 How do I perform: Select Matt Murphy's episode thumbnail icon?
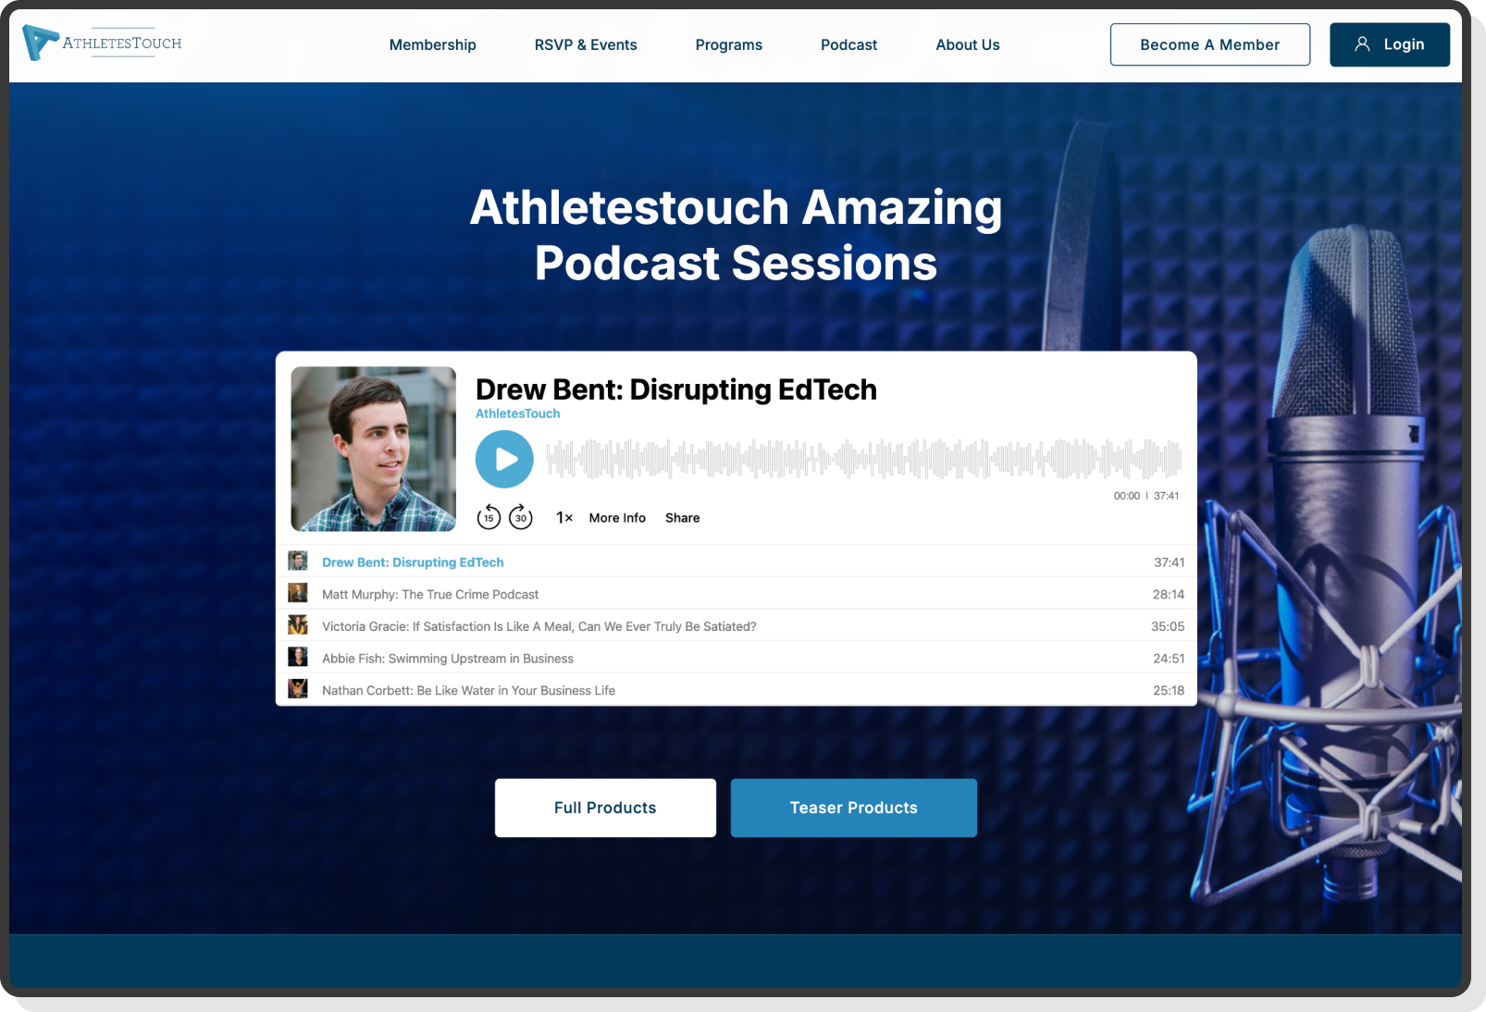click(298, 592)
